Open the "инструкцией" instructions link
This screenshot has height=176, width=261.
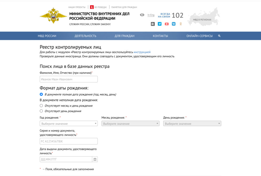(142, 52)
